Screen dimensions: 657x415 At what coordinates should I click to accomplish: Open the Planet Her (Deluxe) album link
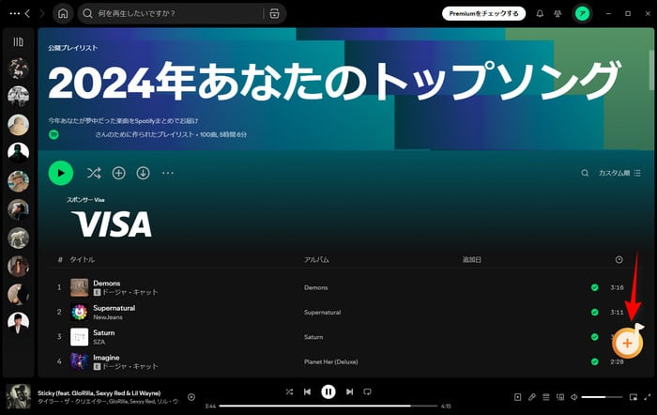coord(331,361)
